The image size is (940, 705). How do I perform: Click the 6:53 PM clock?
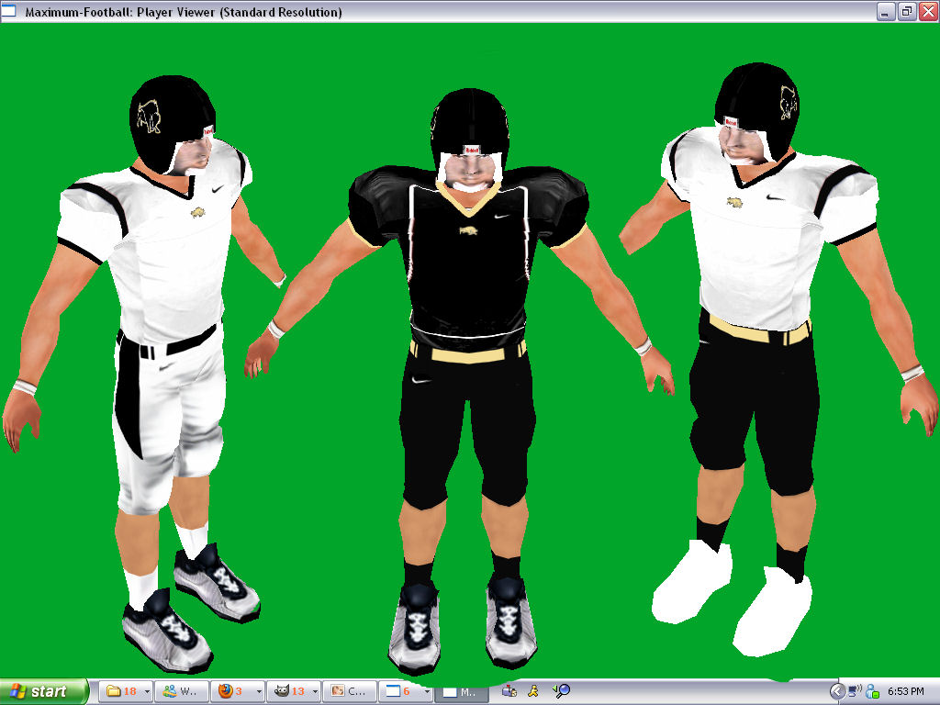pyautogui.click(x=906, y=691)
